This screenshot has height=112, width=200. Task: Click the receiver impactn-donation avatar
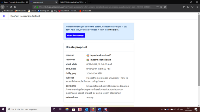[x=88, y=60]
